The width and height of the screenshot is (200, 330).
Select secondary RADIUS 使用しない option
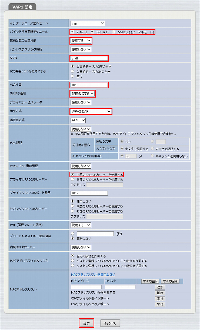point(72,201)
